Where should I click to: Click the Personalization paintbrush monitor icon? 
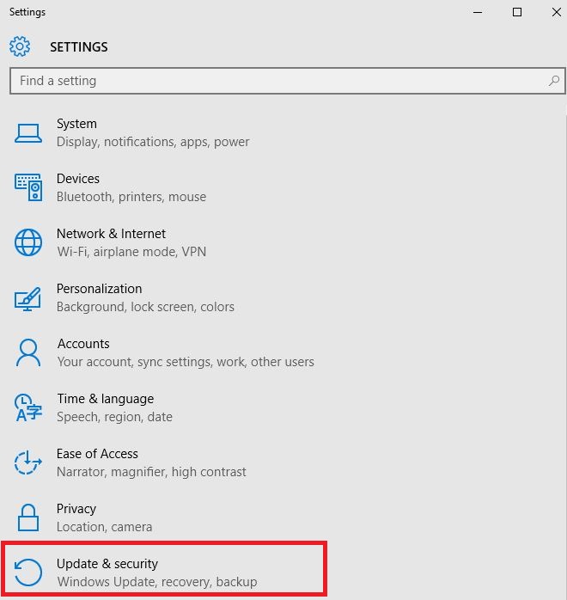click(27, 298)
